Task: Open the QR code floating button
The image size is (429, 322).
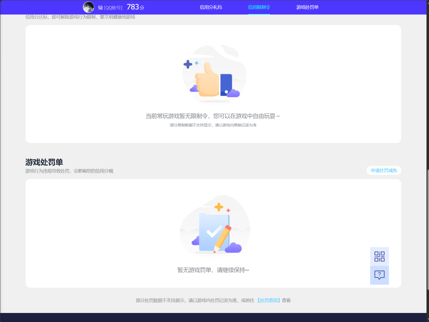Action: (379, 256)
